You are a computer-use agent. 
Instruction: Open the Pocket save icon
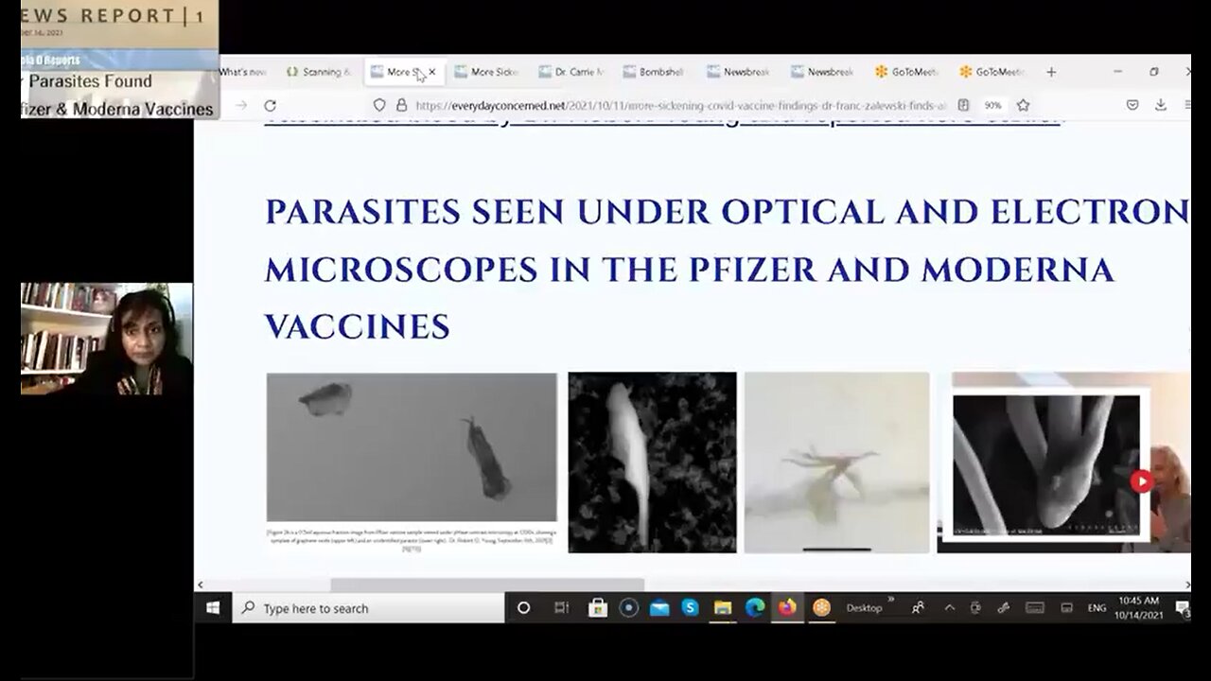coord(1132,105)
